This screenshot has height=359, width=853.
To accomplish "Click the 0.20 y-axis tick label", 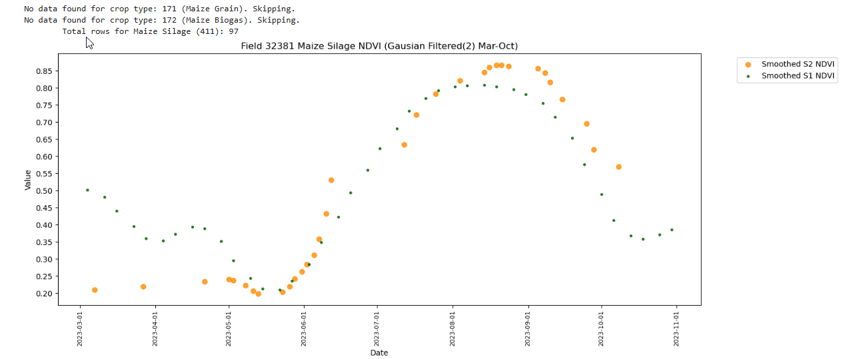I will [45, 294].
